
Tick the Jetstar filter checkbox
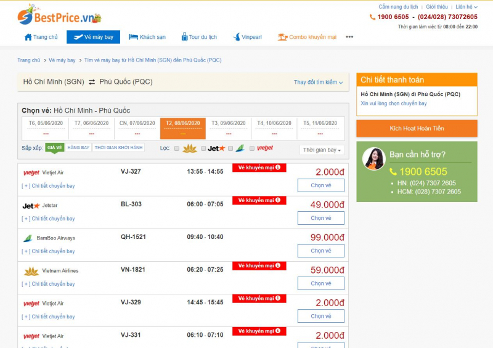pos(203,148)
